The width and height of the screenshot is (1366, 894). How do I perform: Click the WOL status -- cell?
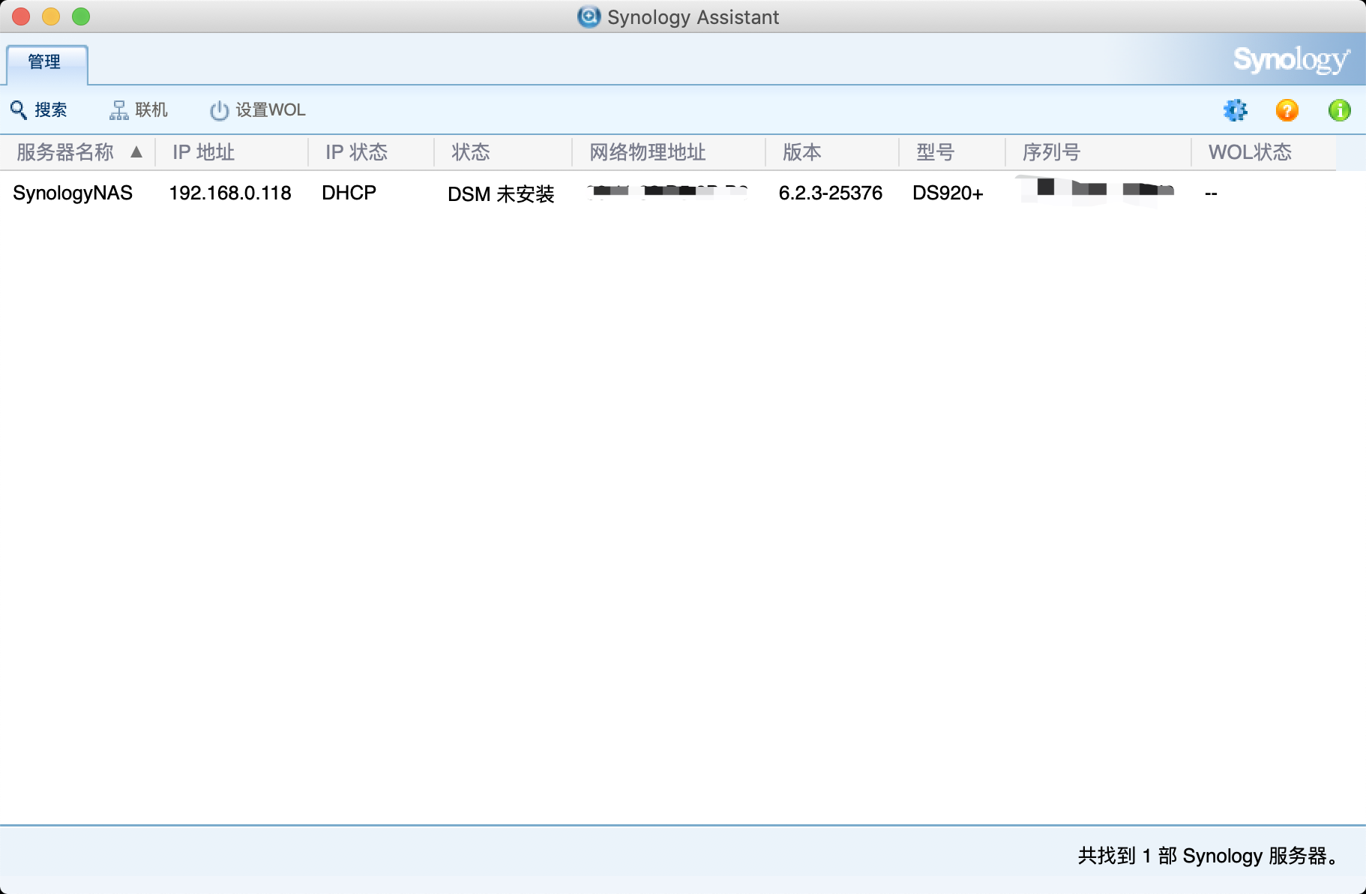(1211, 194)
